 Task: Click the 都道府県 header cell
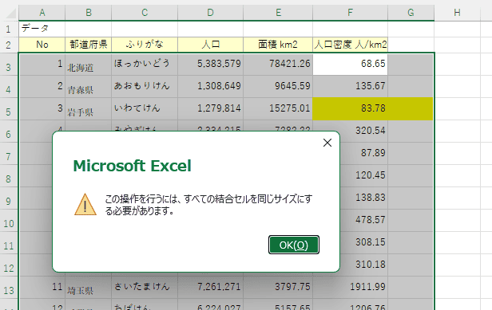89,45
